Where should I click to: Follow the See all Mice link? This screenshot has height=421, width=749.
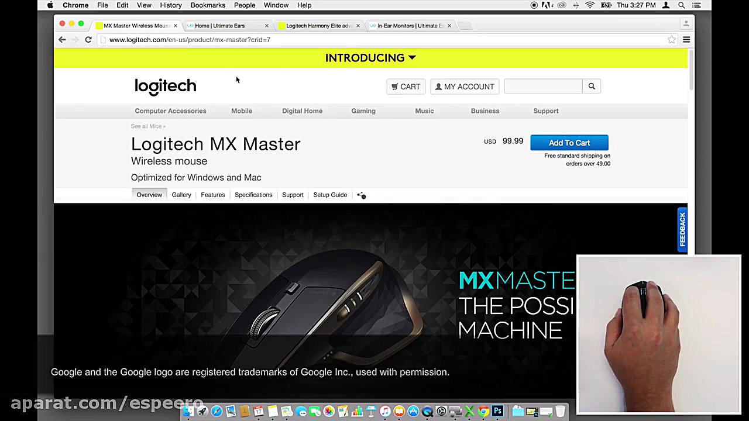148,126
